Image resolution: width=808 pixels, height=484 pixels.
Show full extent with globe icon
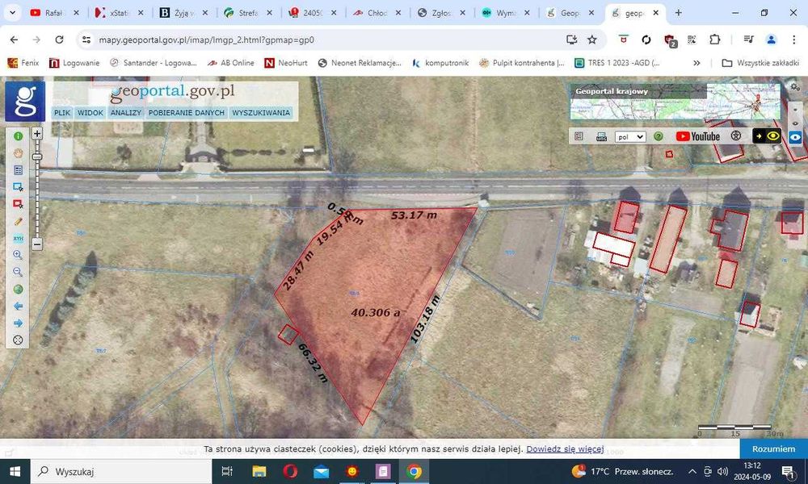click(x=18, y=289)
